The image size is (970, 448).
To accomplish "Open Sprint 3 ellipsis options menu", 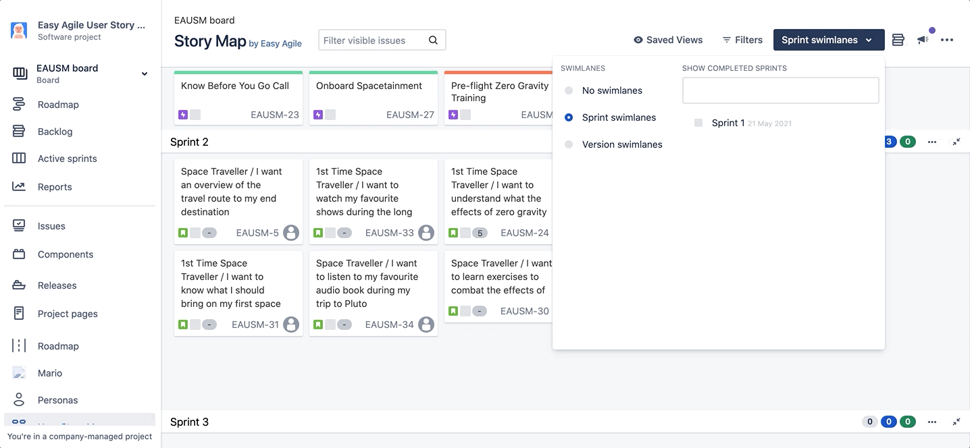I will tap(932, 422).
